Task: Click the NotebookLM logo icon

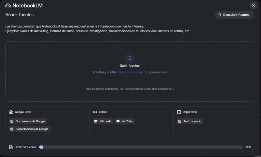Action: click(x=8, y=5)
